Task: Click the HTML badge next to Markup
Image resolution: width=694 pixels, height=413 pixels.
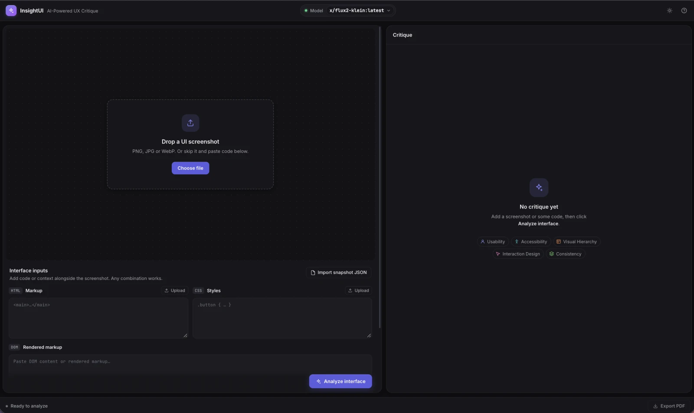Action: coord(16,291)
